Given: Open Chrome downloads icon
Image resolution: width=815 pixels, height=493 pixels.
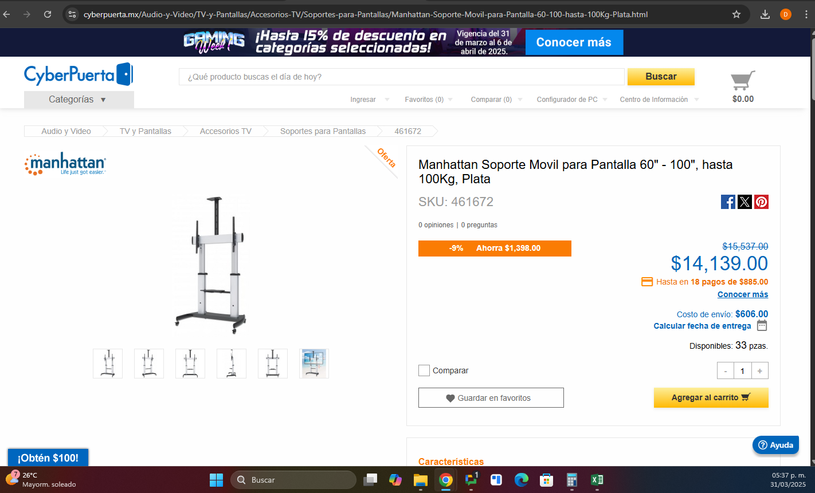Looking at the screenshot, I should (x=765, y=14).
